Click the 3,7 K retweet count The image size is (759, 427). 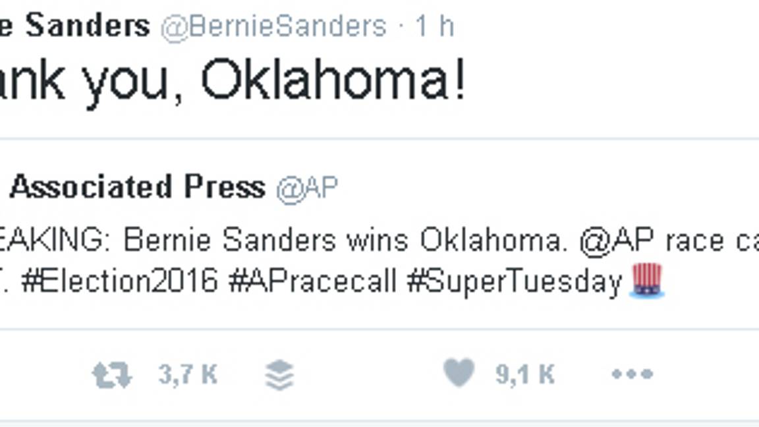click(188, 375)
